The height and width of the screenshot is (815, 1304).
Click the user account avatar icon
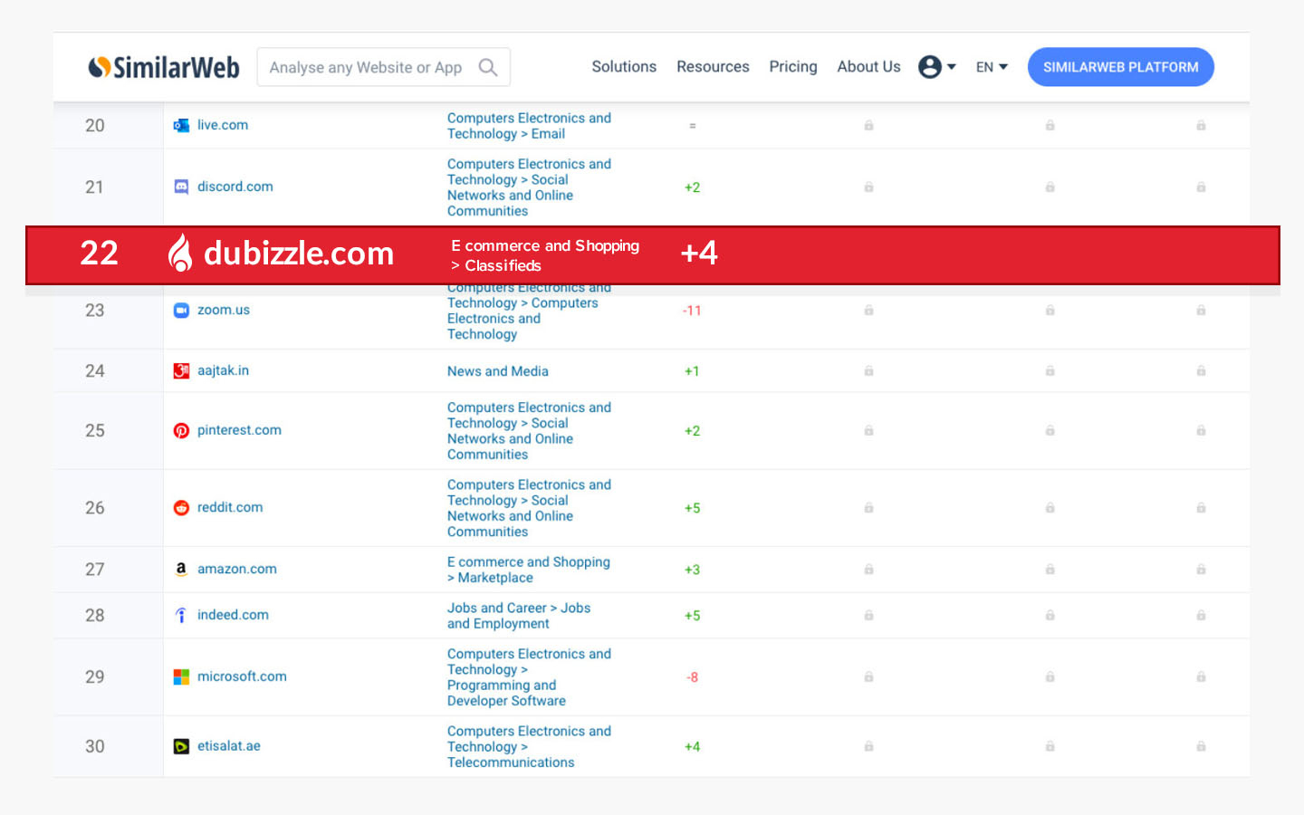click(x=930, y=66)
